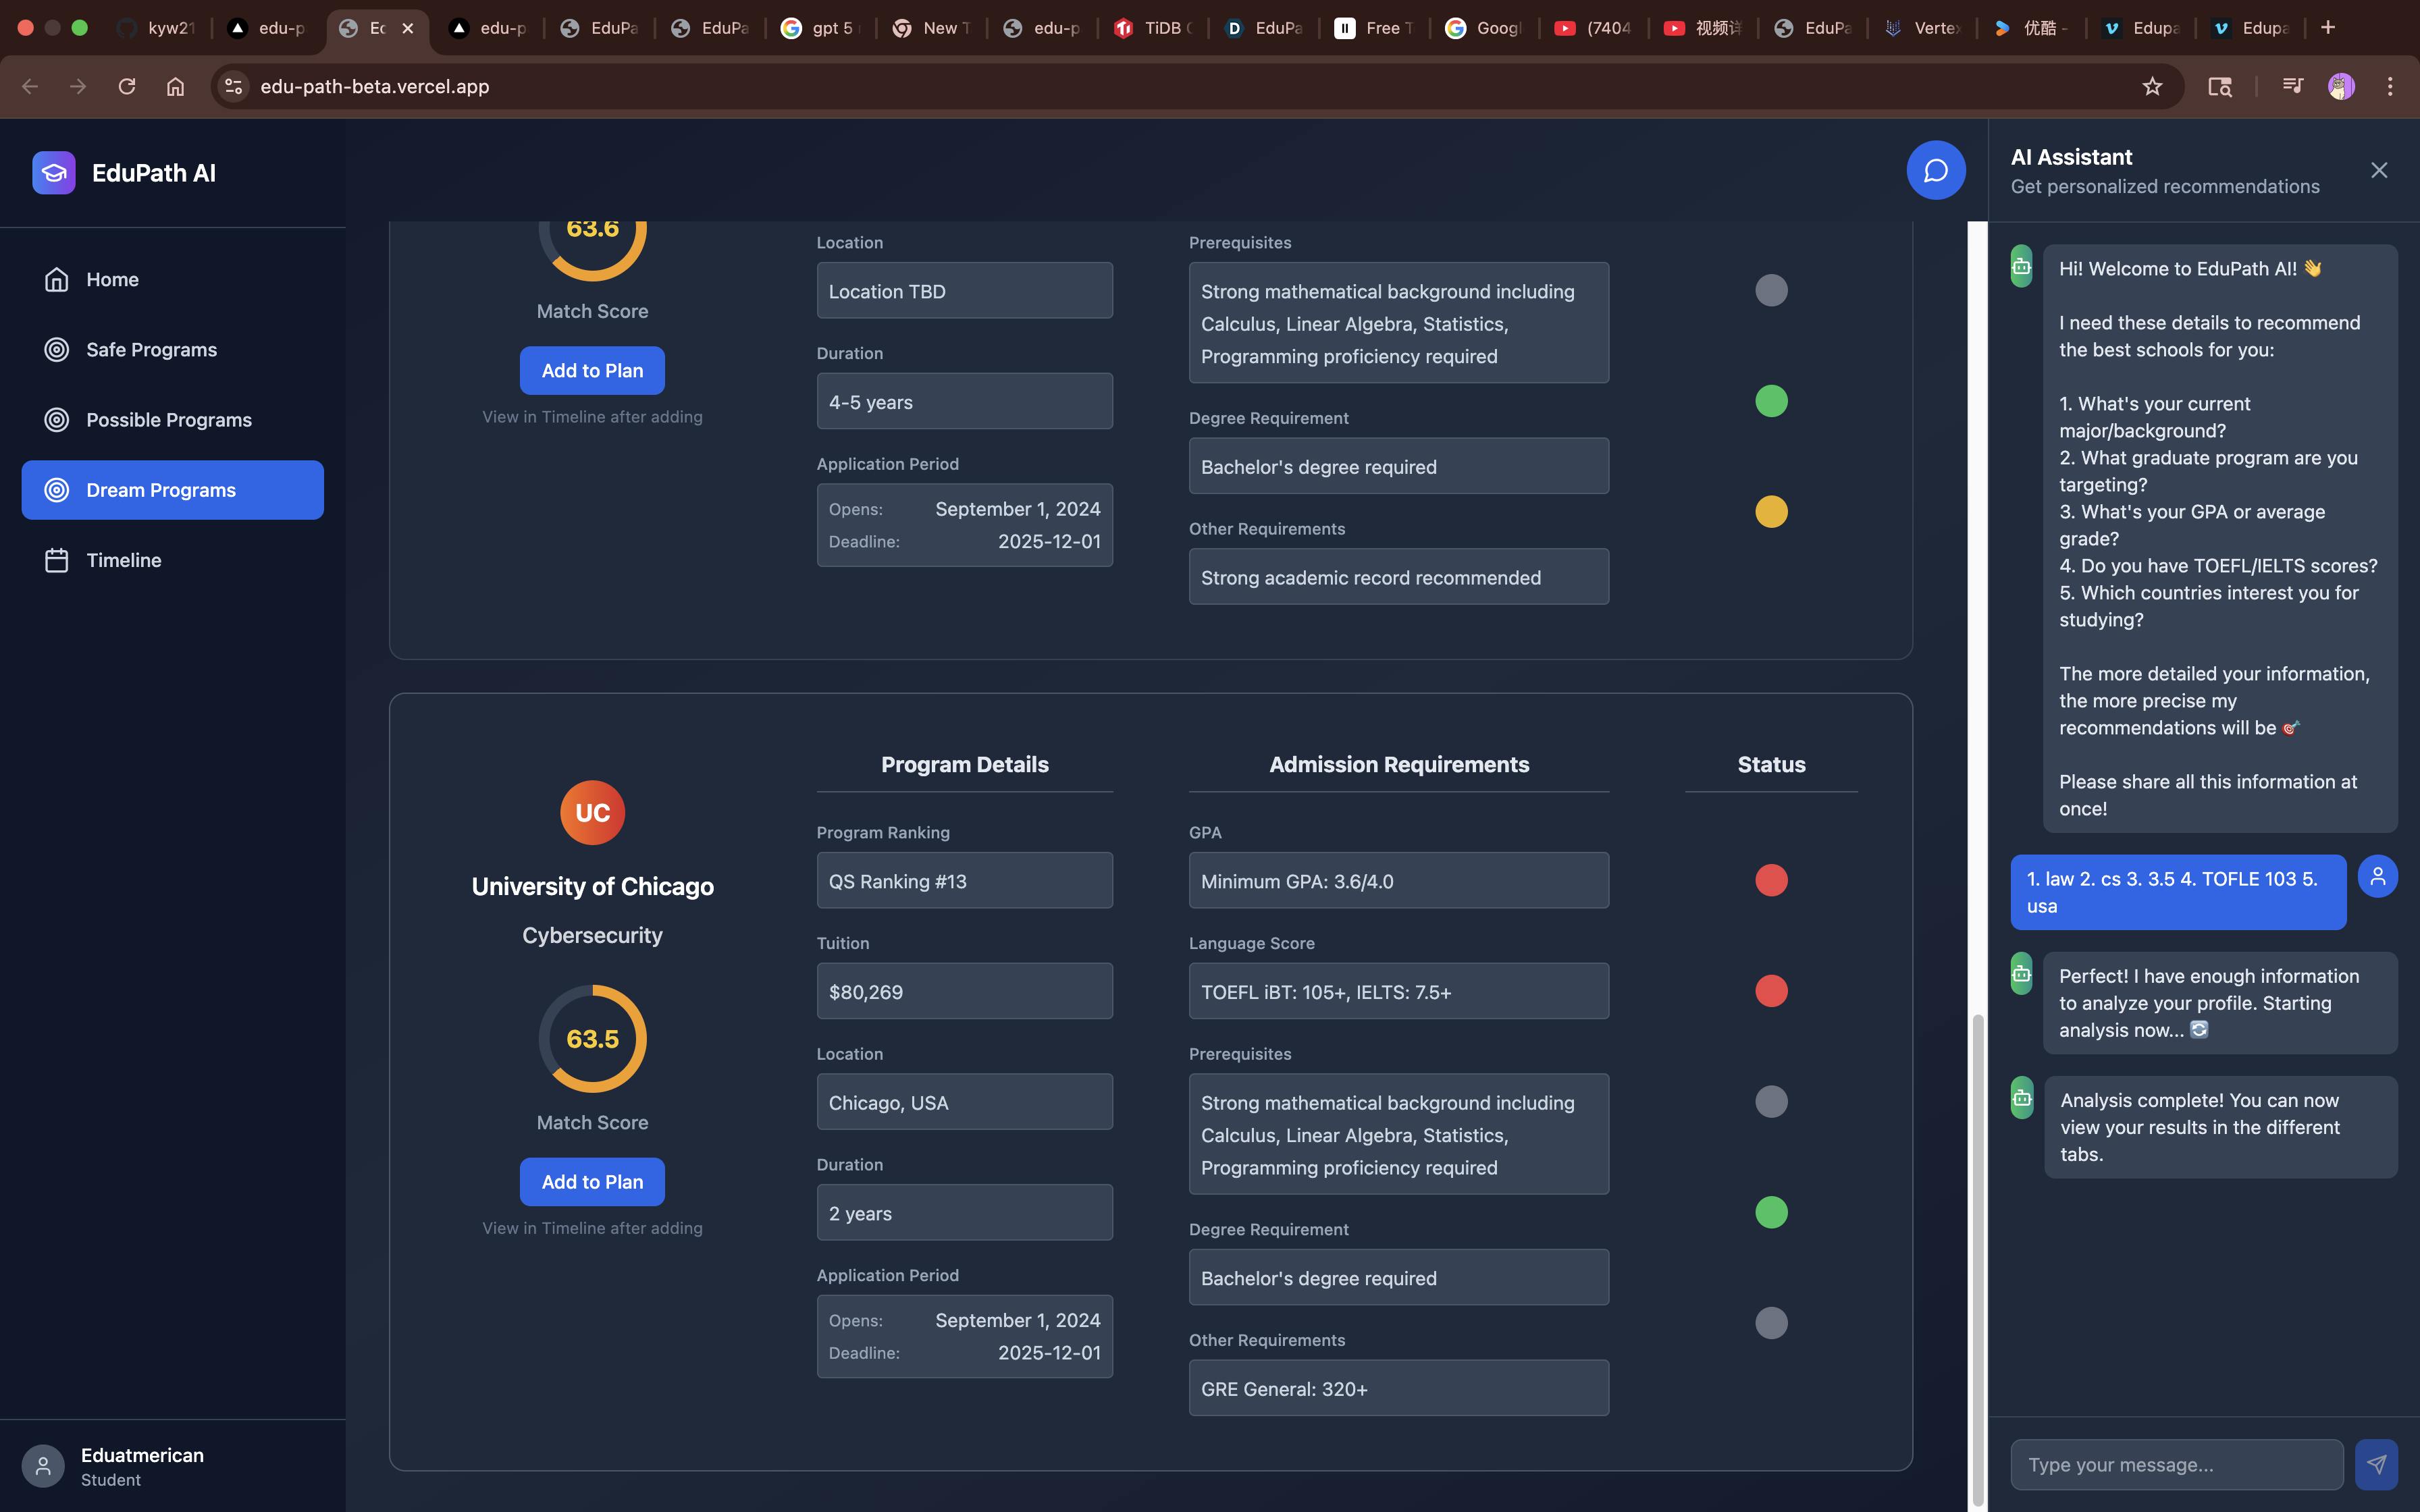Click green status dot beside Chicago Degree Requirement
This screenshot has width=2420, height=1512.
[x=1771, y=1212]
